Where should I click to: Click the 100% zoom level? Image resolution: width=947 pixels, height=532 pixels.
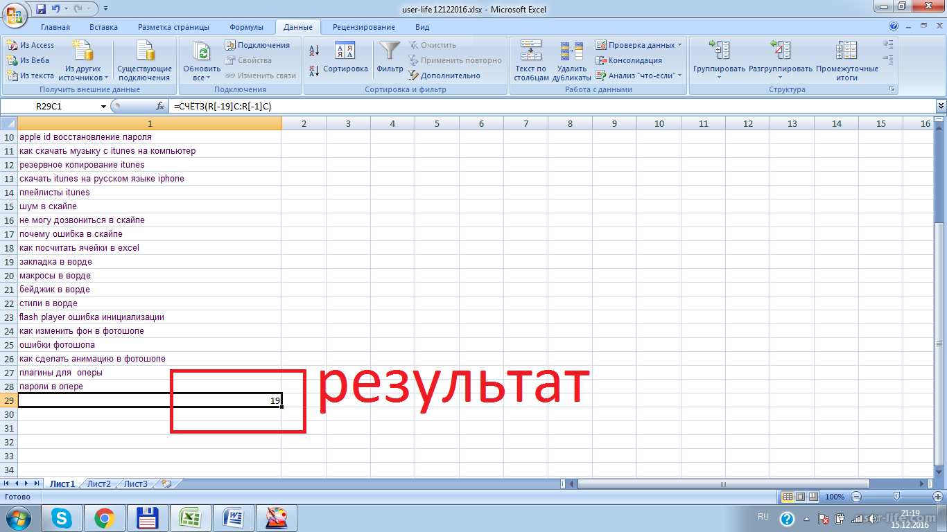point(835,497)
